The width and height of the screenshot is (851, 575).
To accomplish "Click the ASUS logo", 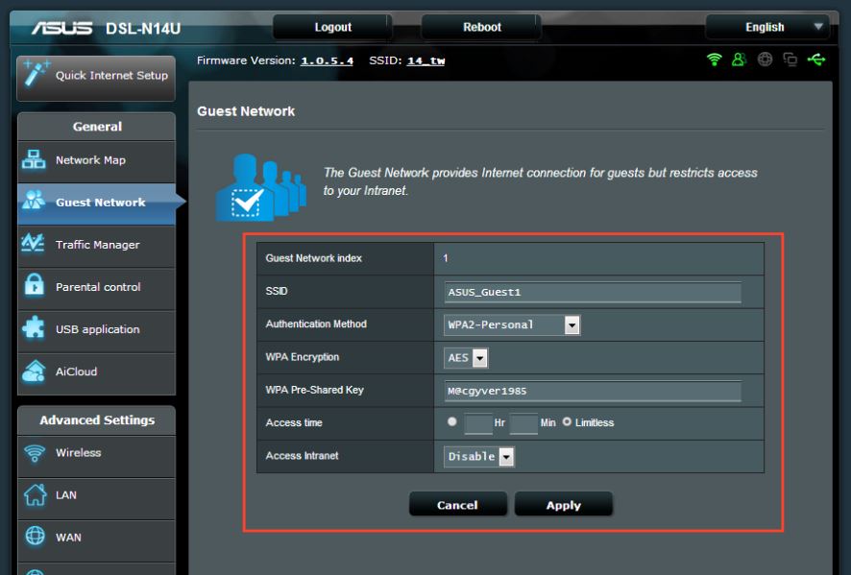I will point(61,28).
